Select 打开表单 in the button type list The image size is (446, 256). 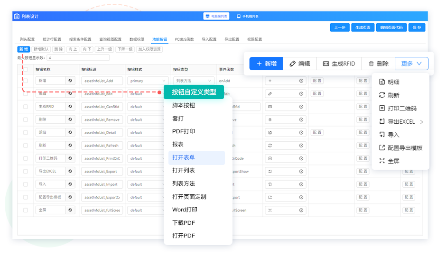pyautogui.click(x=196, y=158)
